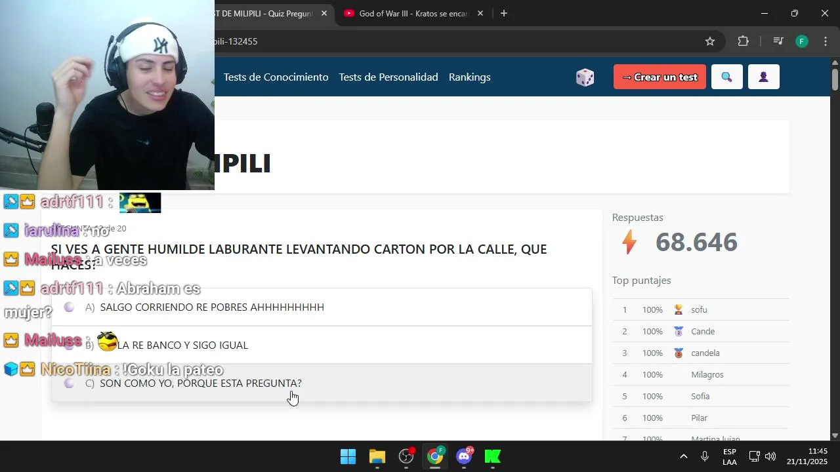The width and height of the screenshot is (840, 472).
Task: Click ranking entry 'Sofia'
Action: pos(700,396)
